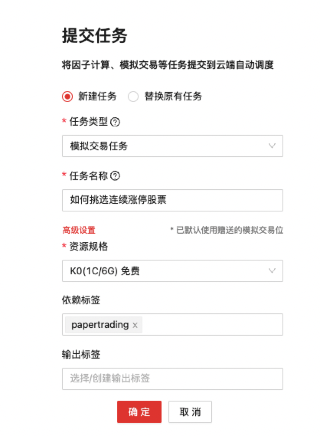
Task: Click the 输出标签 input box
Action: pyautogui.click(x=172, y=379)
